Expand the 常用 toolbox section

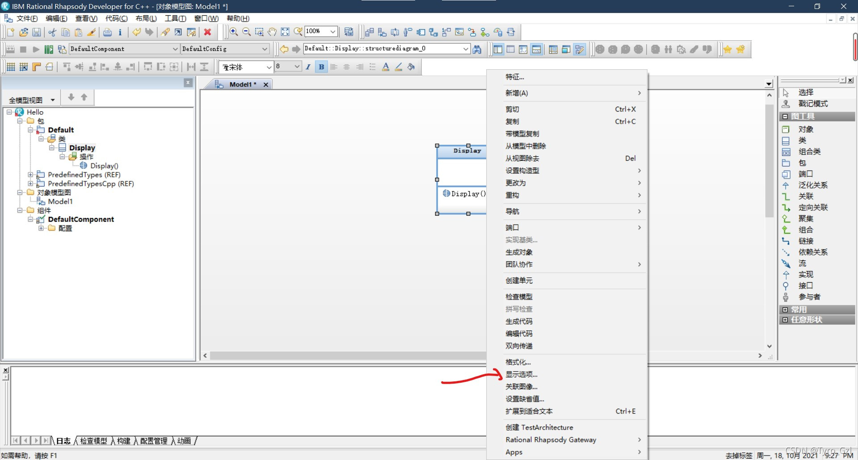[785, 309]
